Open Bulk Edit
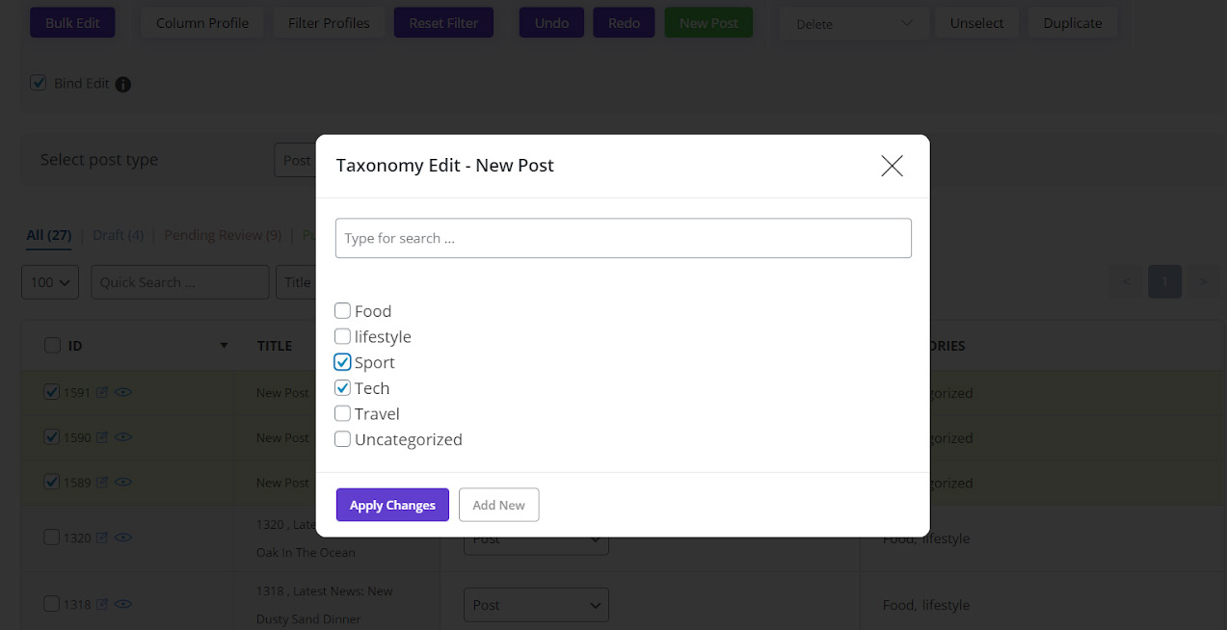Viewport: 1227px width, 630px height. pyautogui.click(x=72, y=23)
